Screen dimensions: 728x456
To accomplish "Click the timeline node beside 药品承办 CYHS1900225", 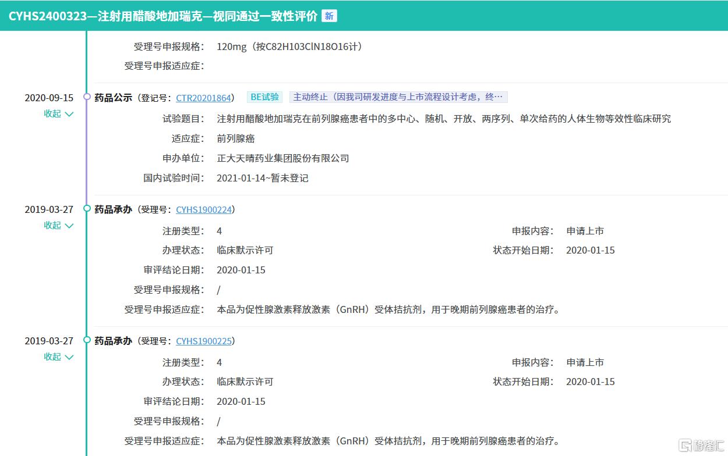I will pos(87,340).
